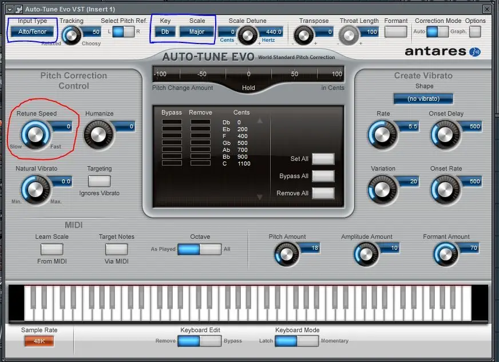Screen dimensions: 499x362
Task: Toggle Remove box for the F note
Action: [x=200, y=136]
